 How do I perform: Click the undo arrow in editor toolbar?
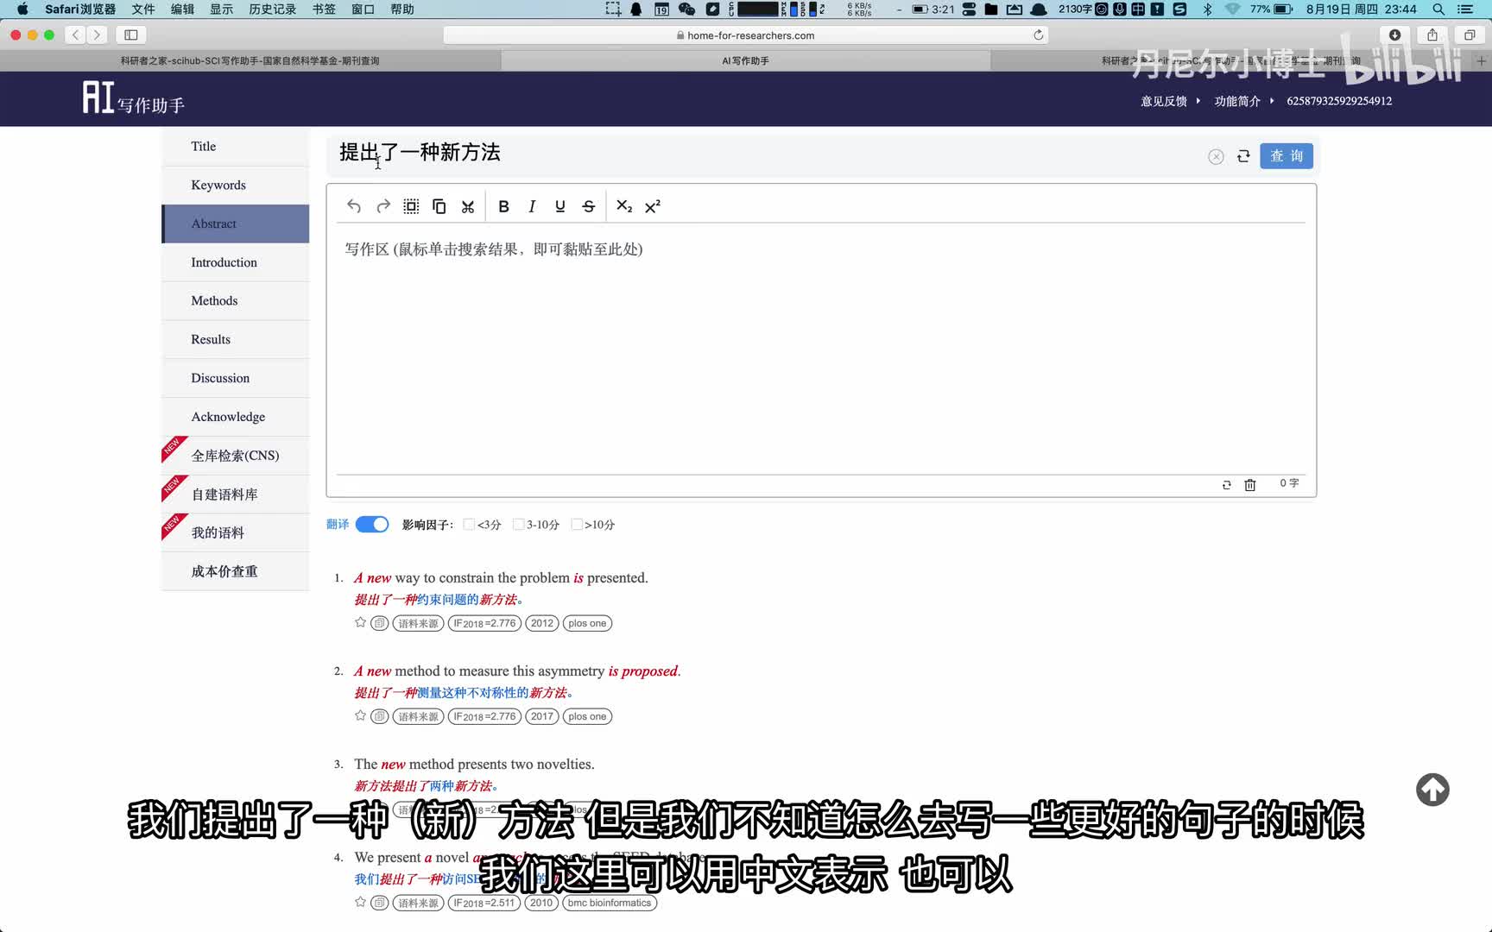tap(354, 206)
